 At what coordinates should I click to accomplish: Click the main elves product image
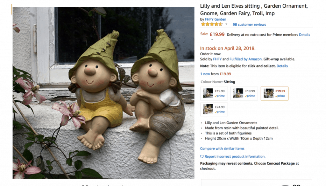103,93
